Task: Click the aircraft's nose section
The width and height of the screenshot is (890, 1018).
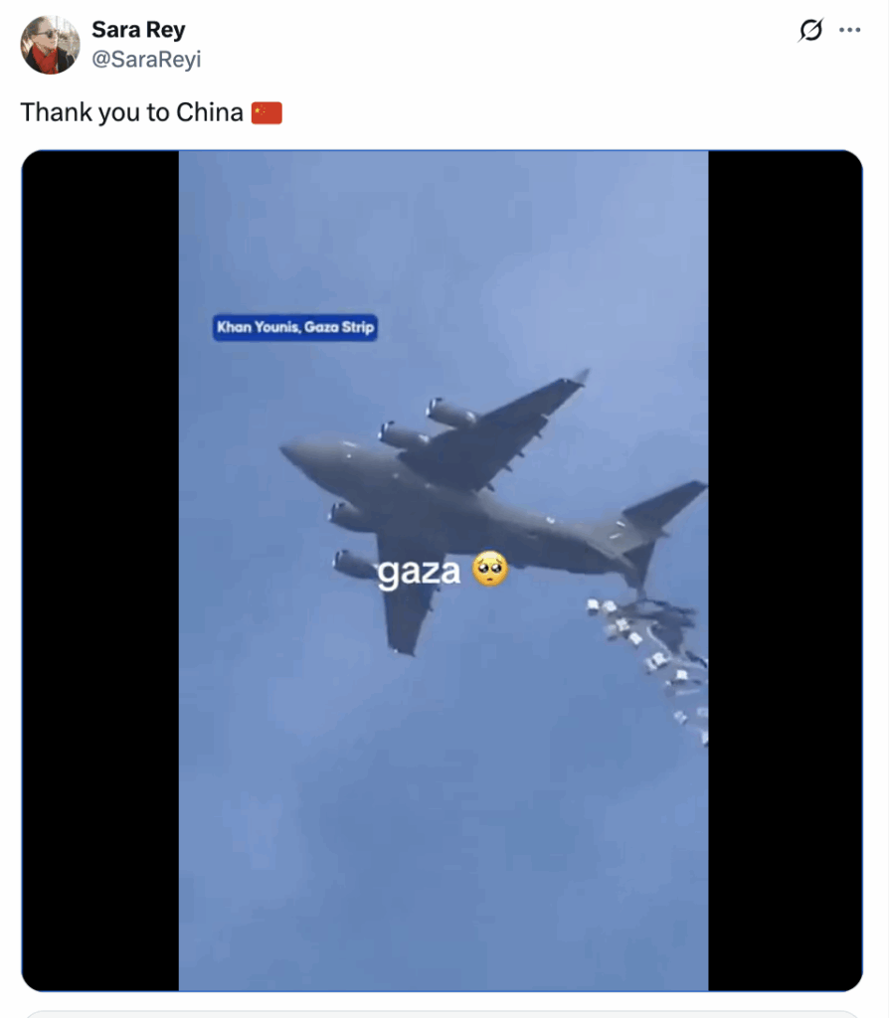Action: pos(305,455)
